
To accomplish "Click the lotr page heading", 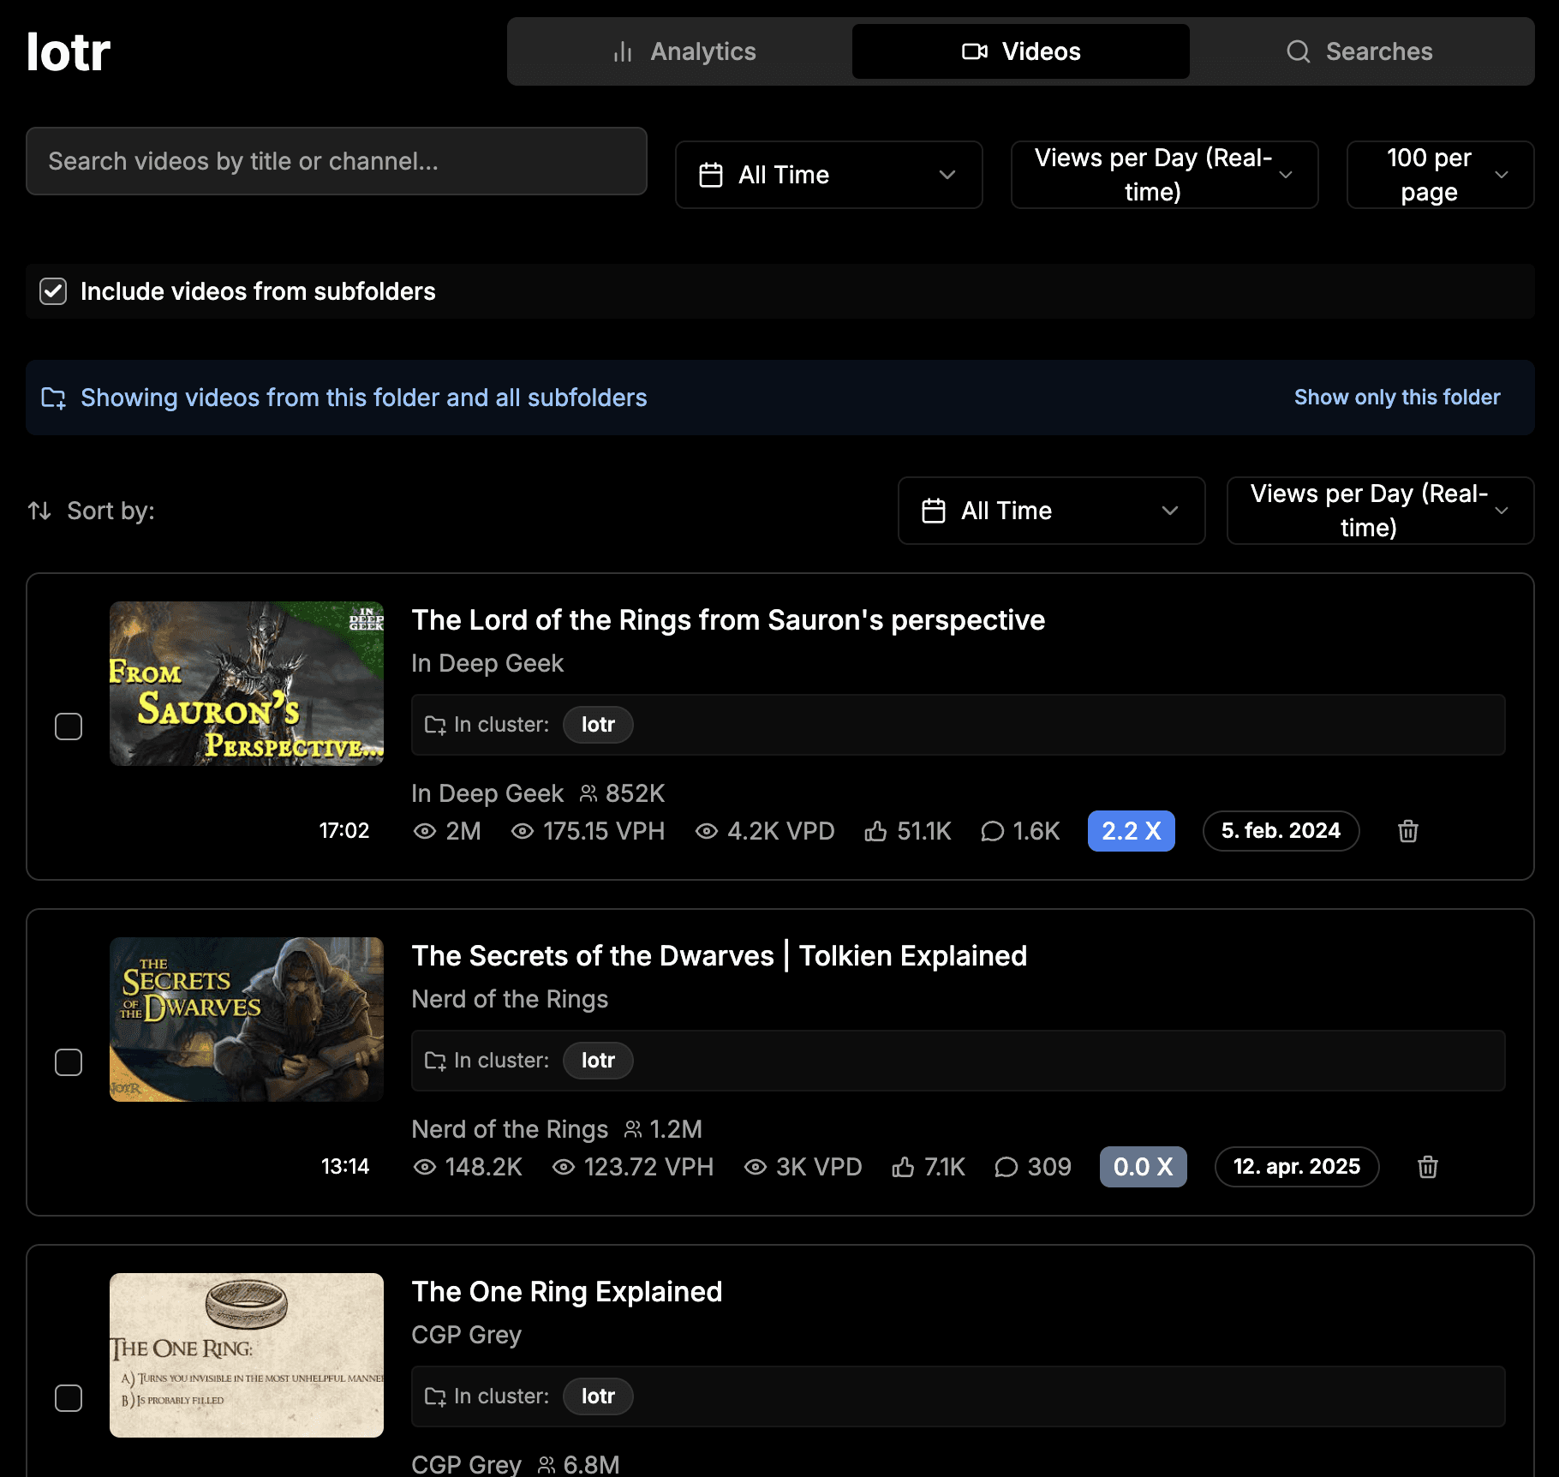I will coord(69,51).
